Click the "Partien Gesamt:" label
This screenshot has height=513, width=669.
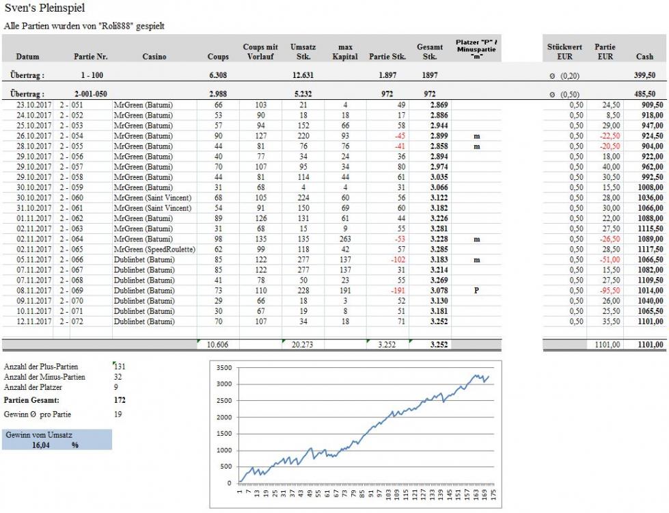point(31,400)
